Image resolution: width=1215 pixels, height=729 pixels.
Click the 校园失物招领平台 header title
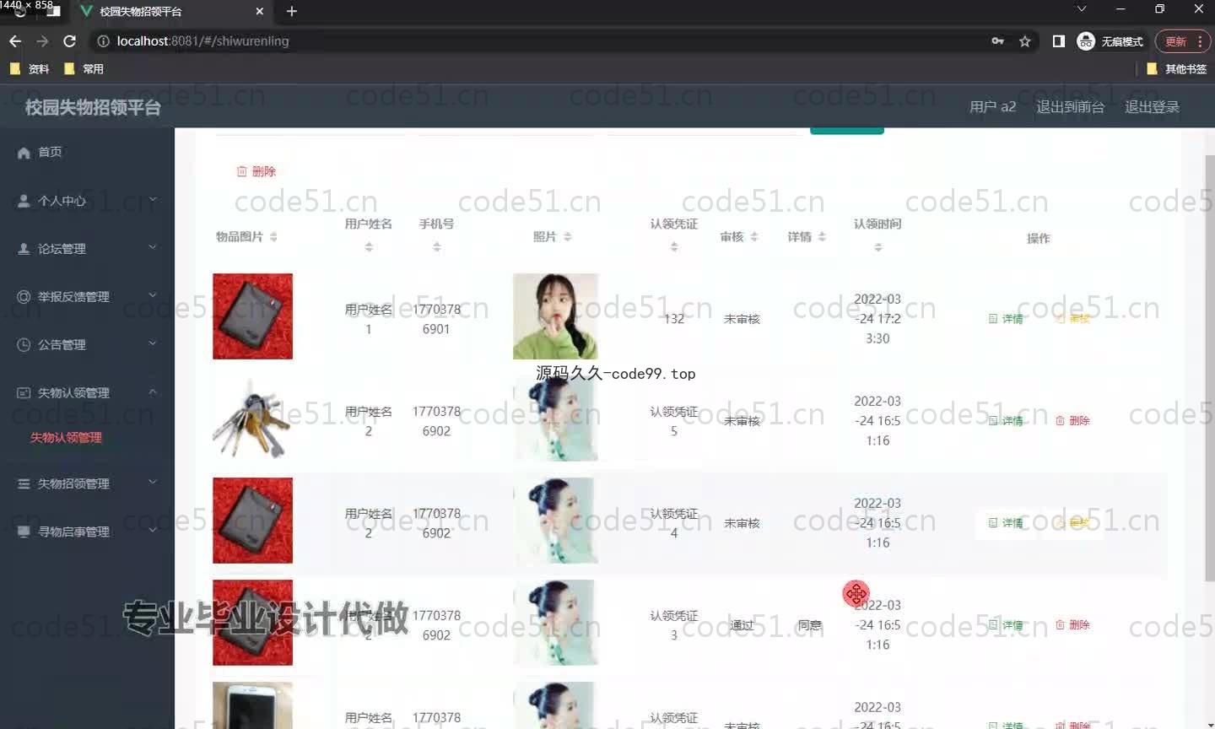coord(93,107)
